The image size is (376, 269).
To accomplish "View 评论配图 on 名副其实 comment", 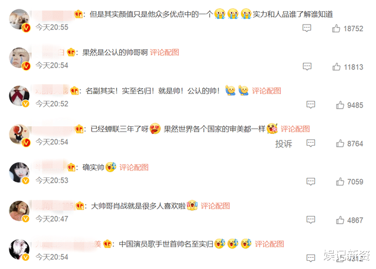I will [x=266, y=90].
